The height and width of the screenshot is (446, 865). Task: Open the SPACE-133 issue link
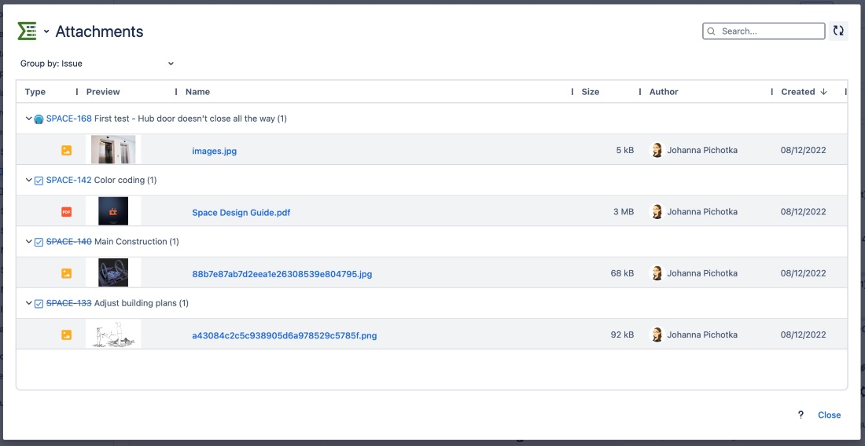[69, 303]
